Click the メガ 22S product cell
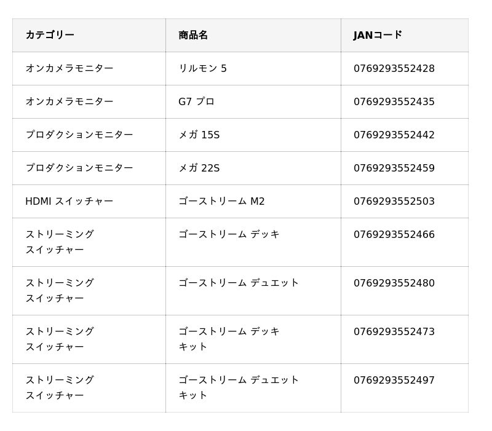 click(x=199, y=168)
